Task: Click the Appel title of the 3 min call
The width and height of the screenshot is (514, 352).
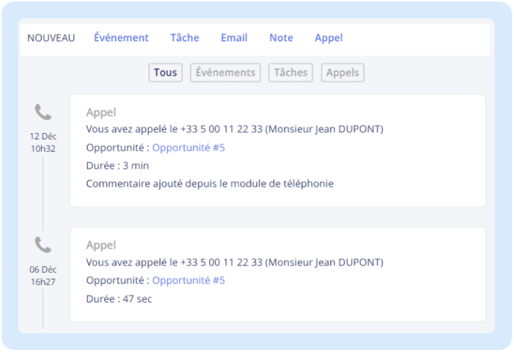Action: [x=101, y=112]
